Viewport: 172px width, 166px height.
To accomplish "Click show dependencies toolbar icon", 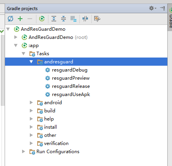I will [x=73, y=19].
